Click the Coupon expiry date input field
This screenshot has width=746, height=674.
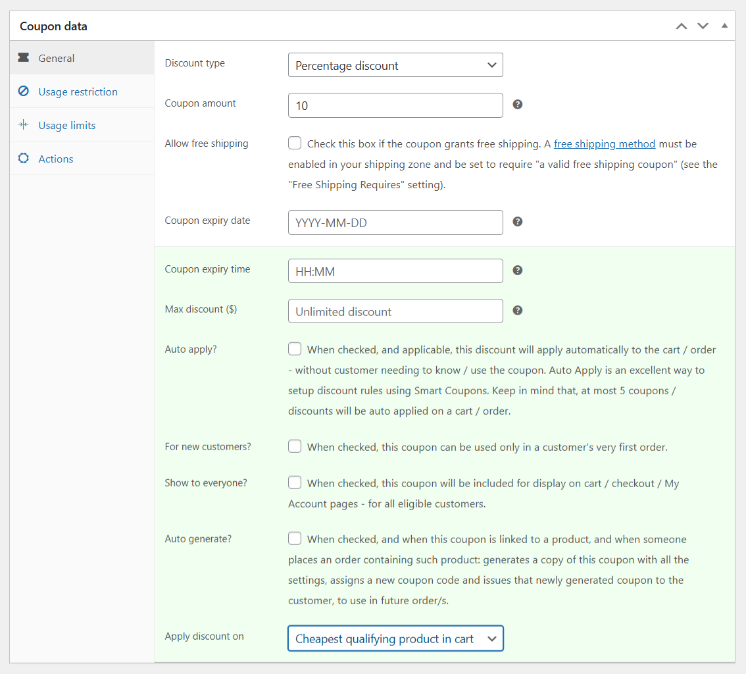tap(395, 222)
